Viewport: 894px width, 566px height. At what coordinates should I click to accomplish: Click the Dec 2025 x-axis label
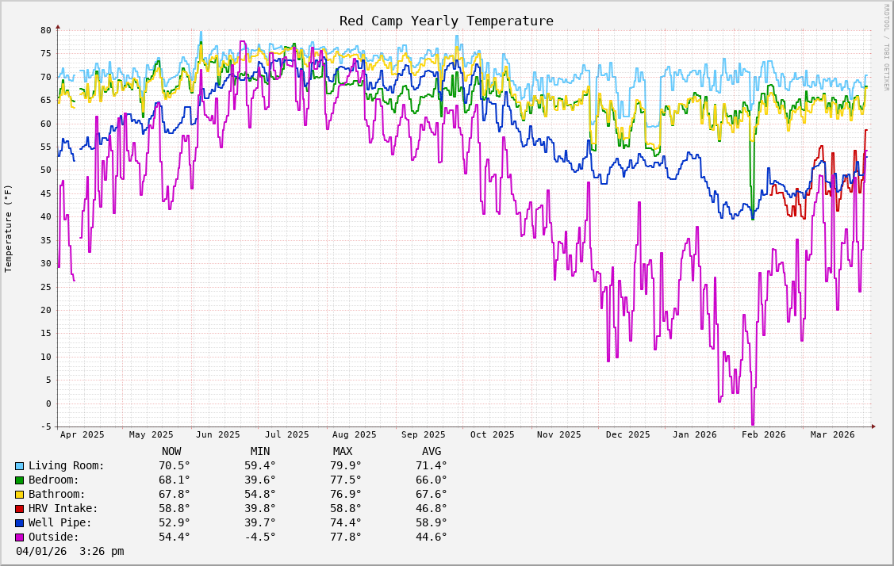coord(627,434)
